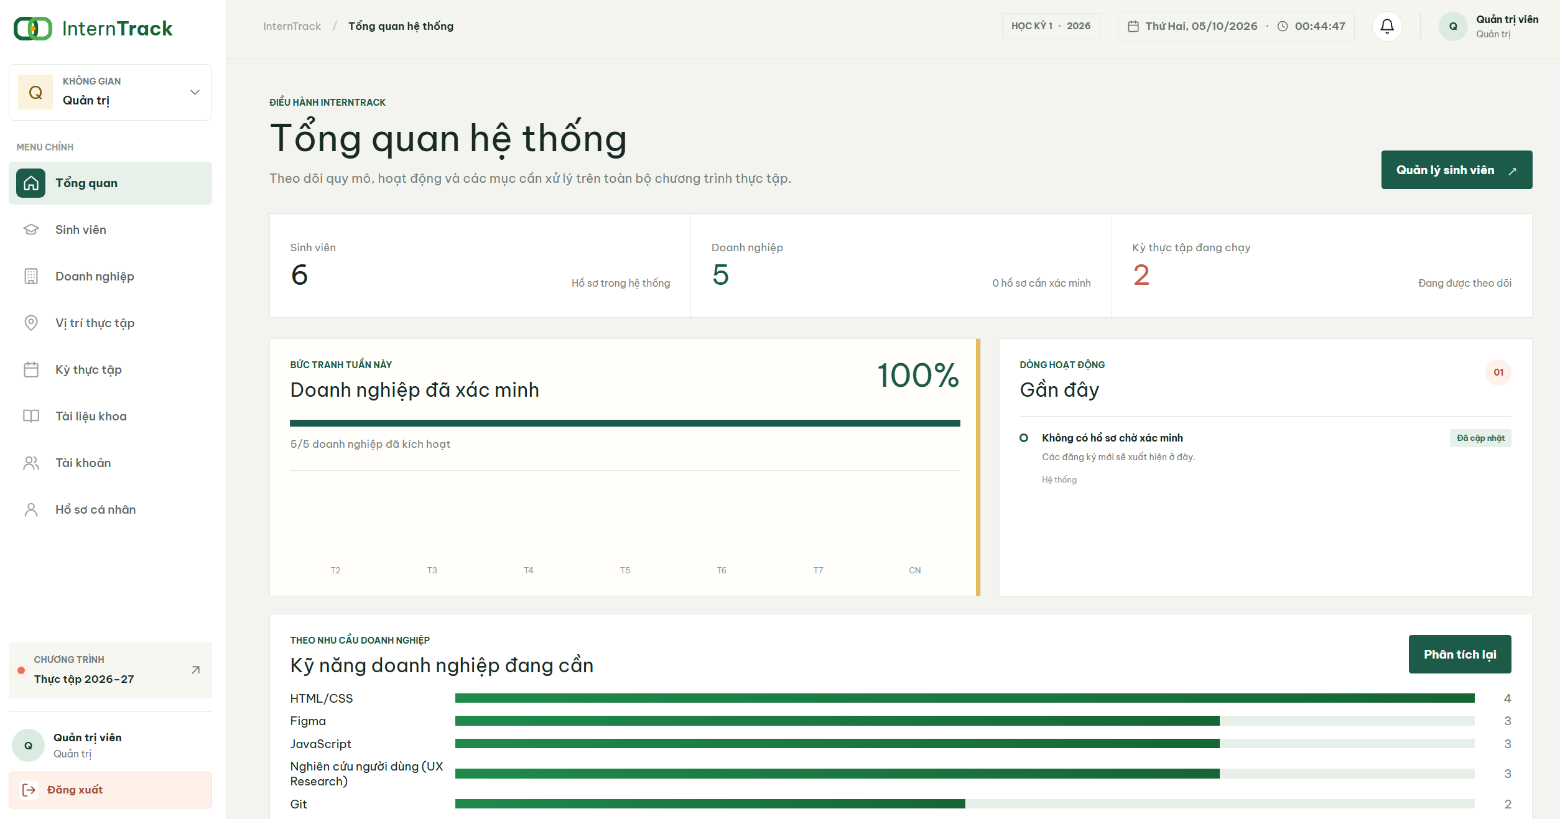
Task: Expand the Không gian Quản trị workspace dropdown
Action: 110,92
